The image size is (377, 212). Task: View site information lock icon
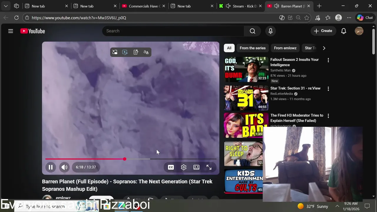point(27,18)
